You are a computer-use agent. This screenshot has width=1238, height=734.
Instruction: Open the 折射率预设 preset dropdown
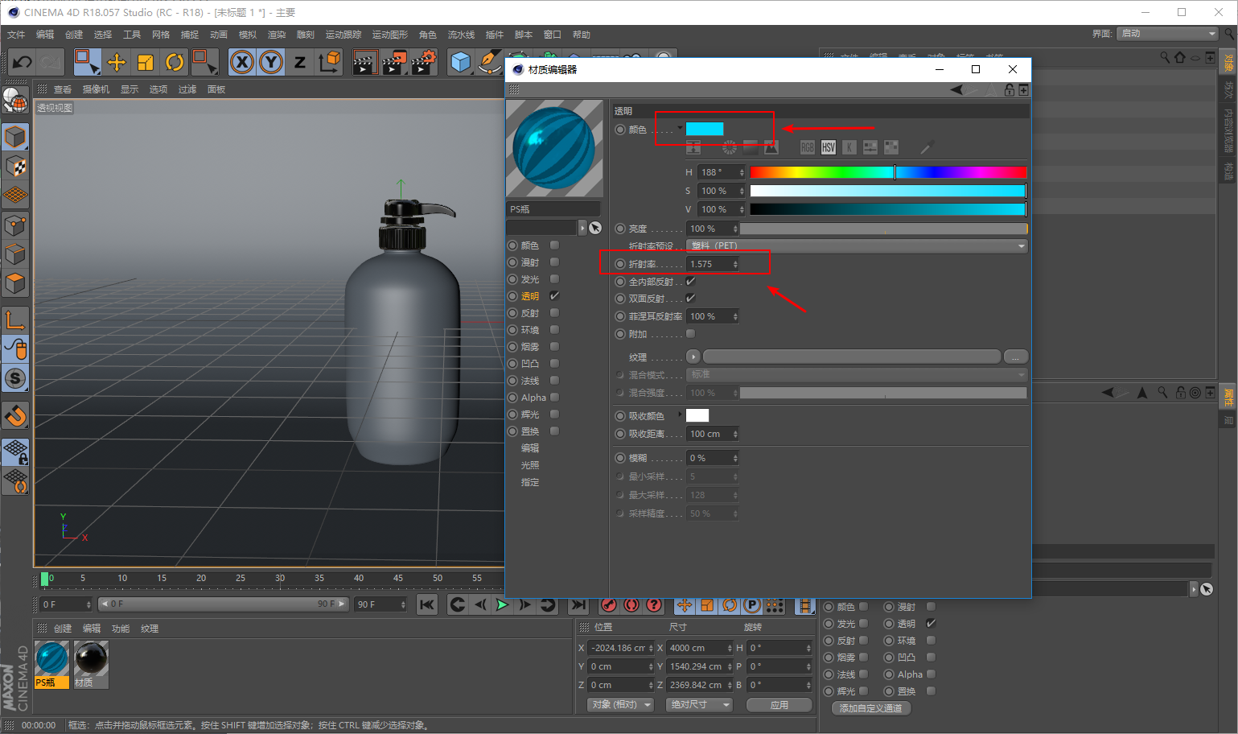point(857,245)
